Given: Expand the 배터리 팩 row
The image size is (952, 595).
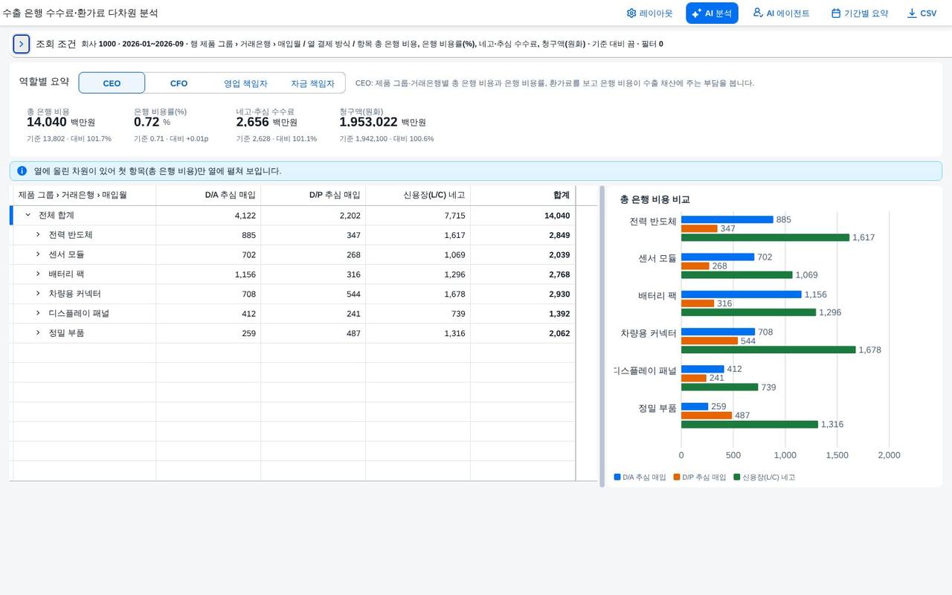Looking at the screenshot, I should 38,274.
